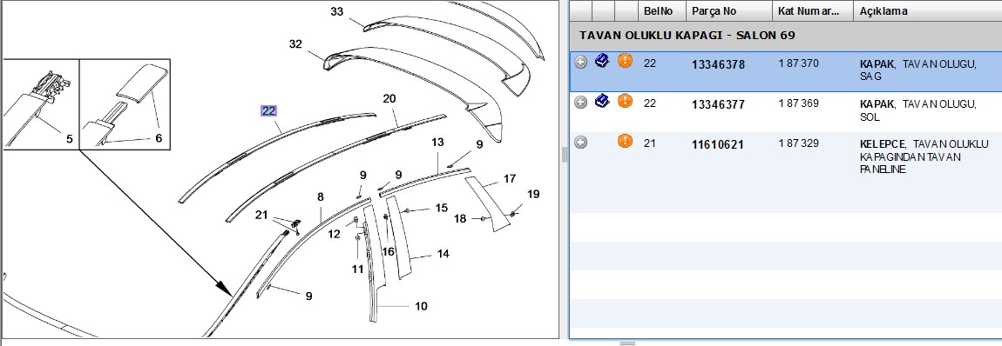Select callout 12 in the diagram

point(335,235)
